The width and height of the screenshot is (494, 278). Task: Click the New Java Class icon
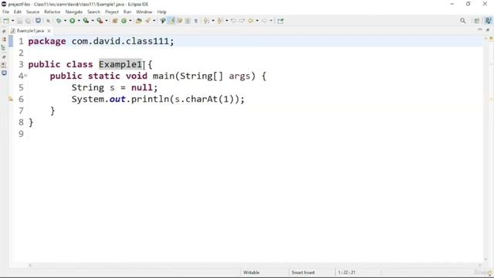pos(123,21)
